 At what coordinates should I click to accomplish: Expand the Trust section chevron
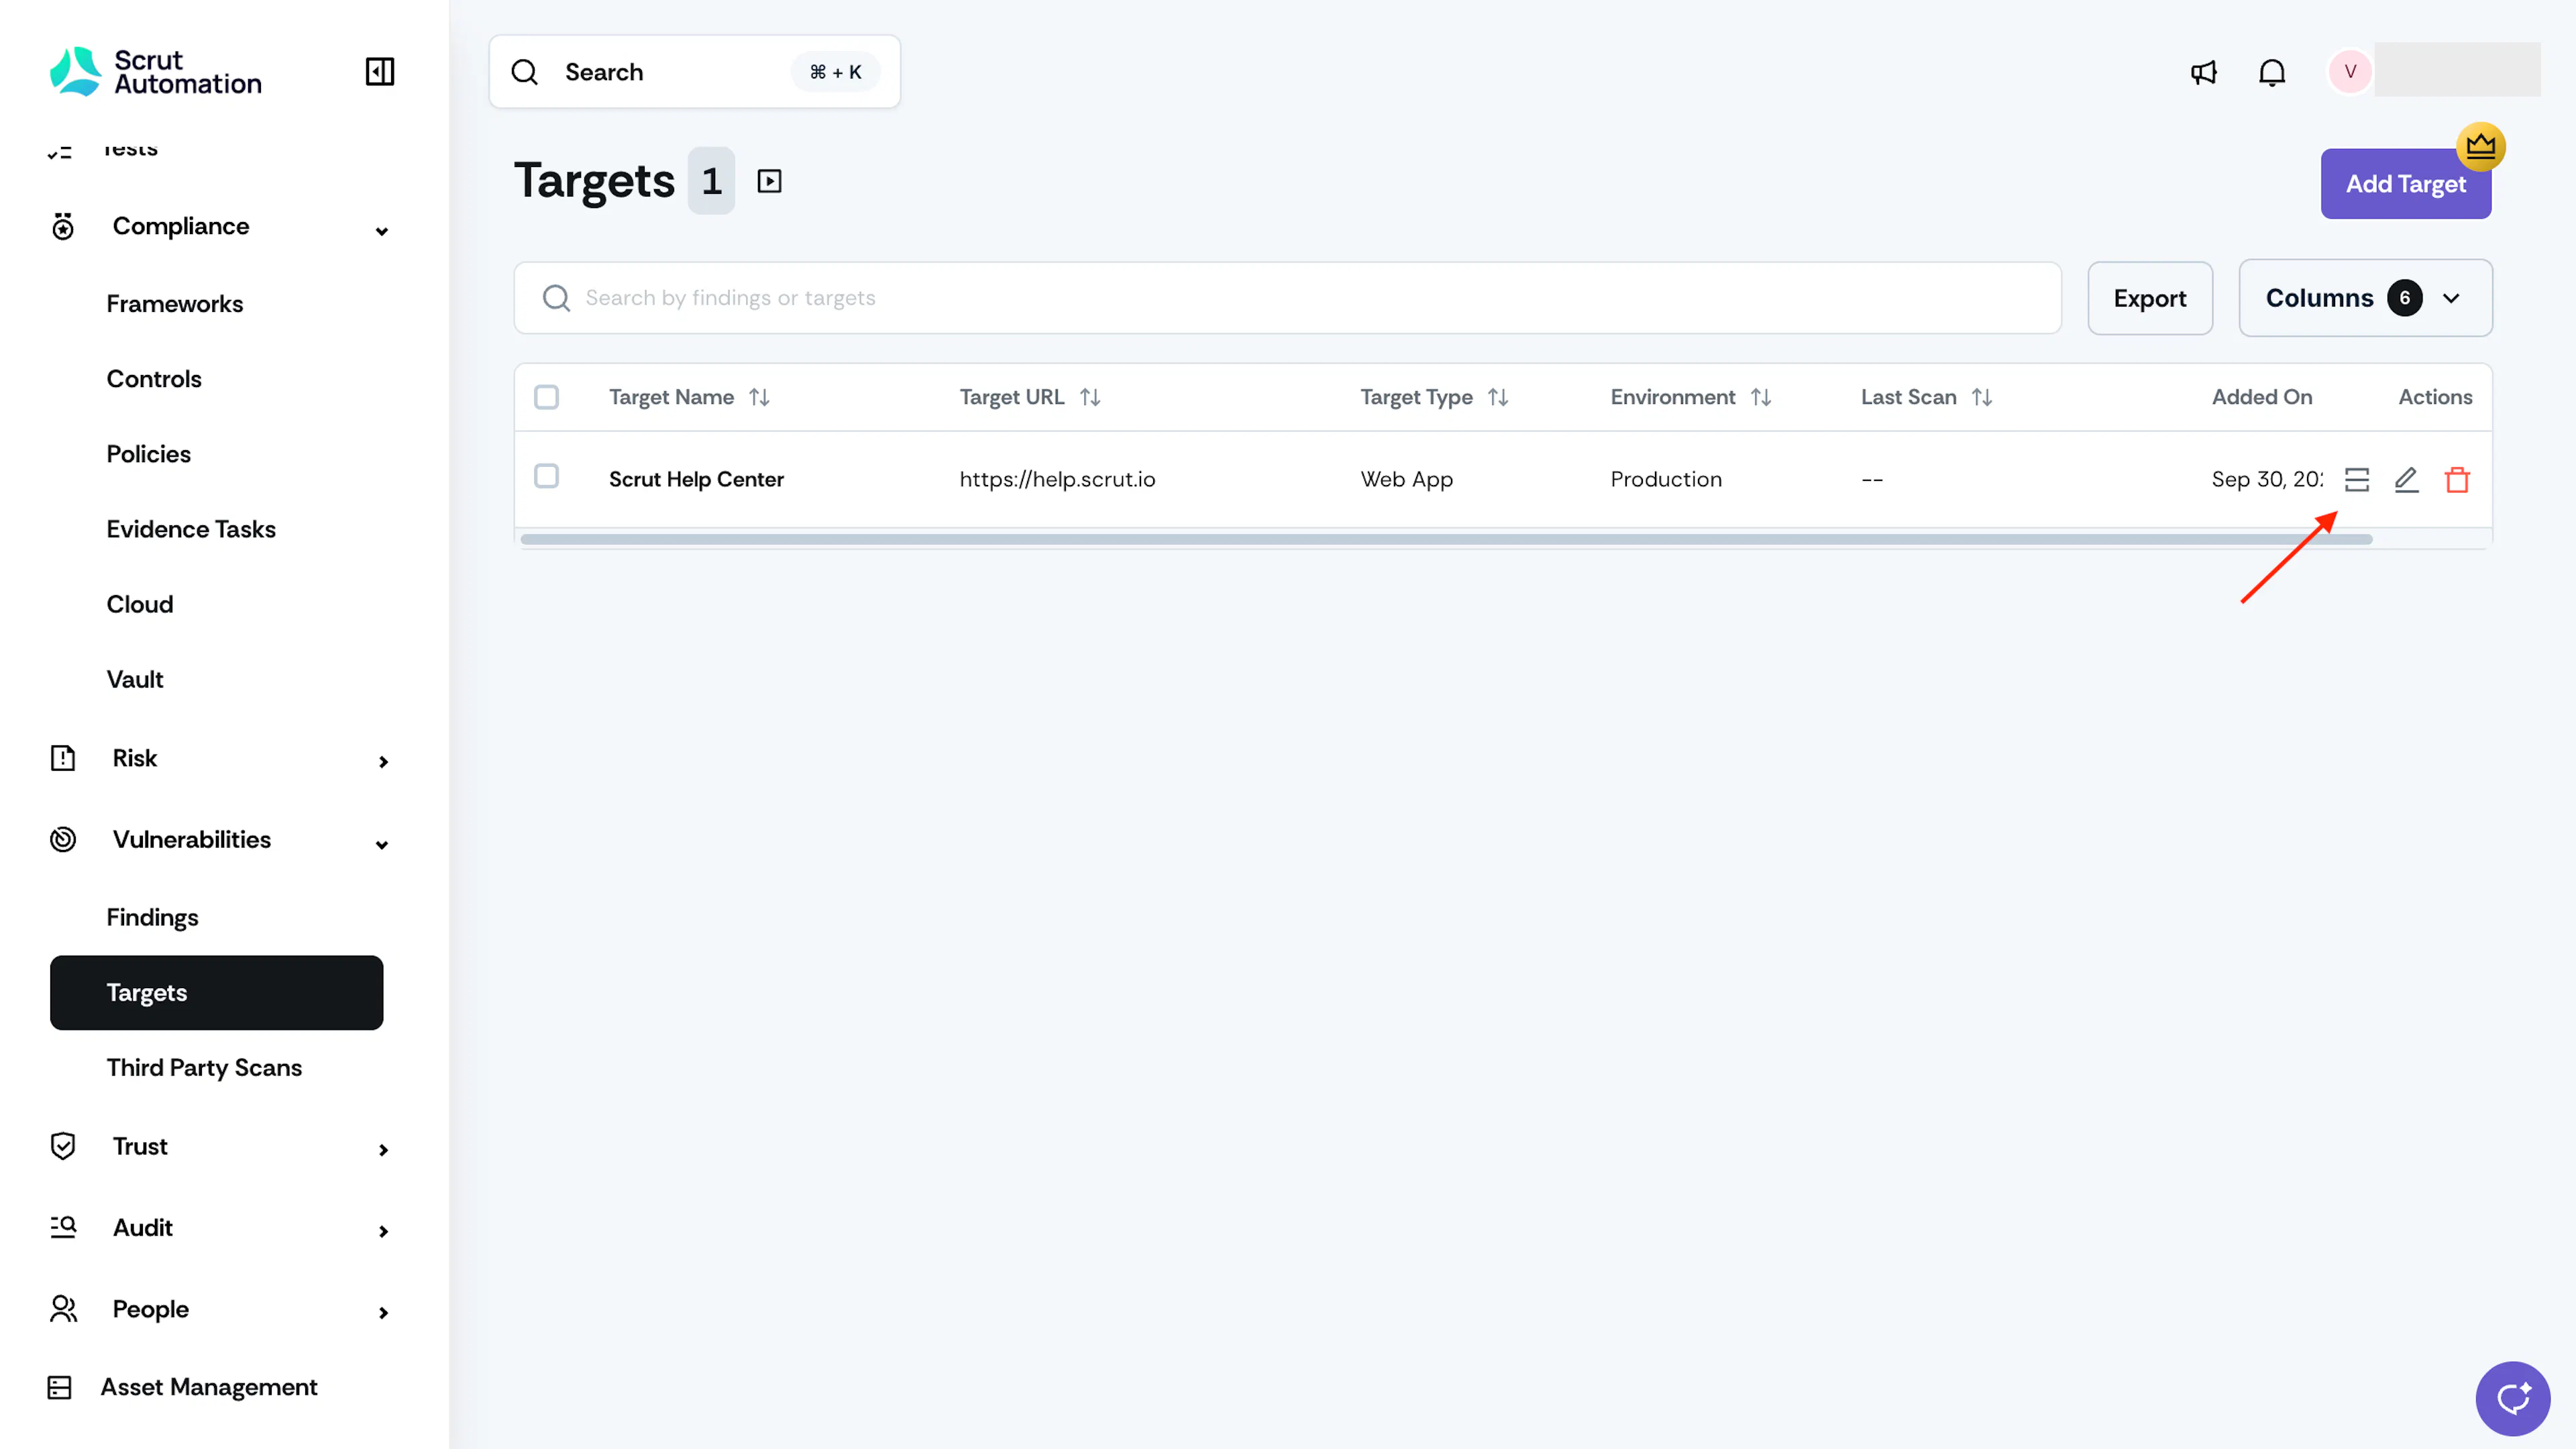tap(383, 1150)
